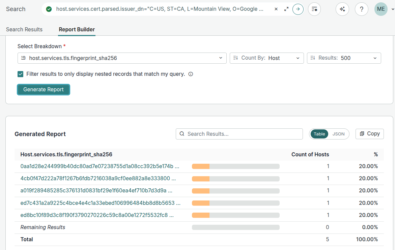Open search settings filter icon

[314, 9]
